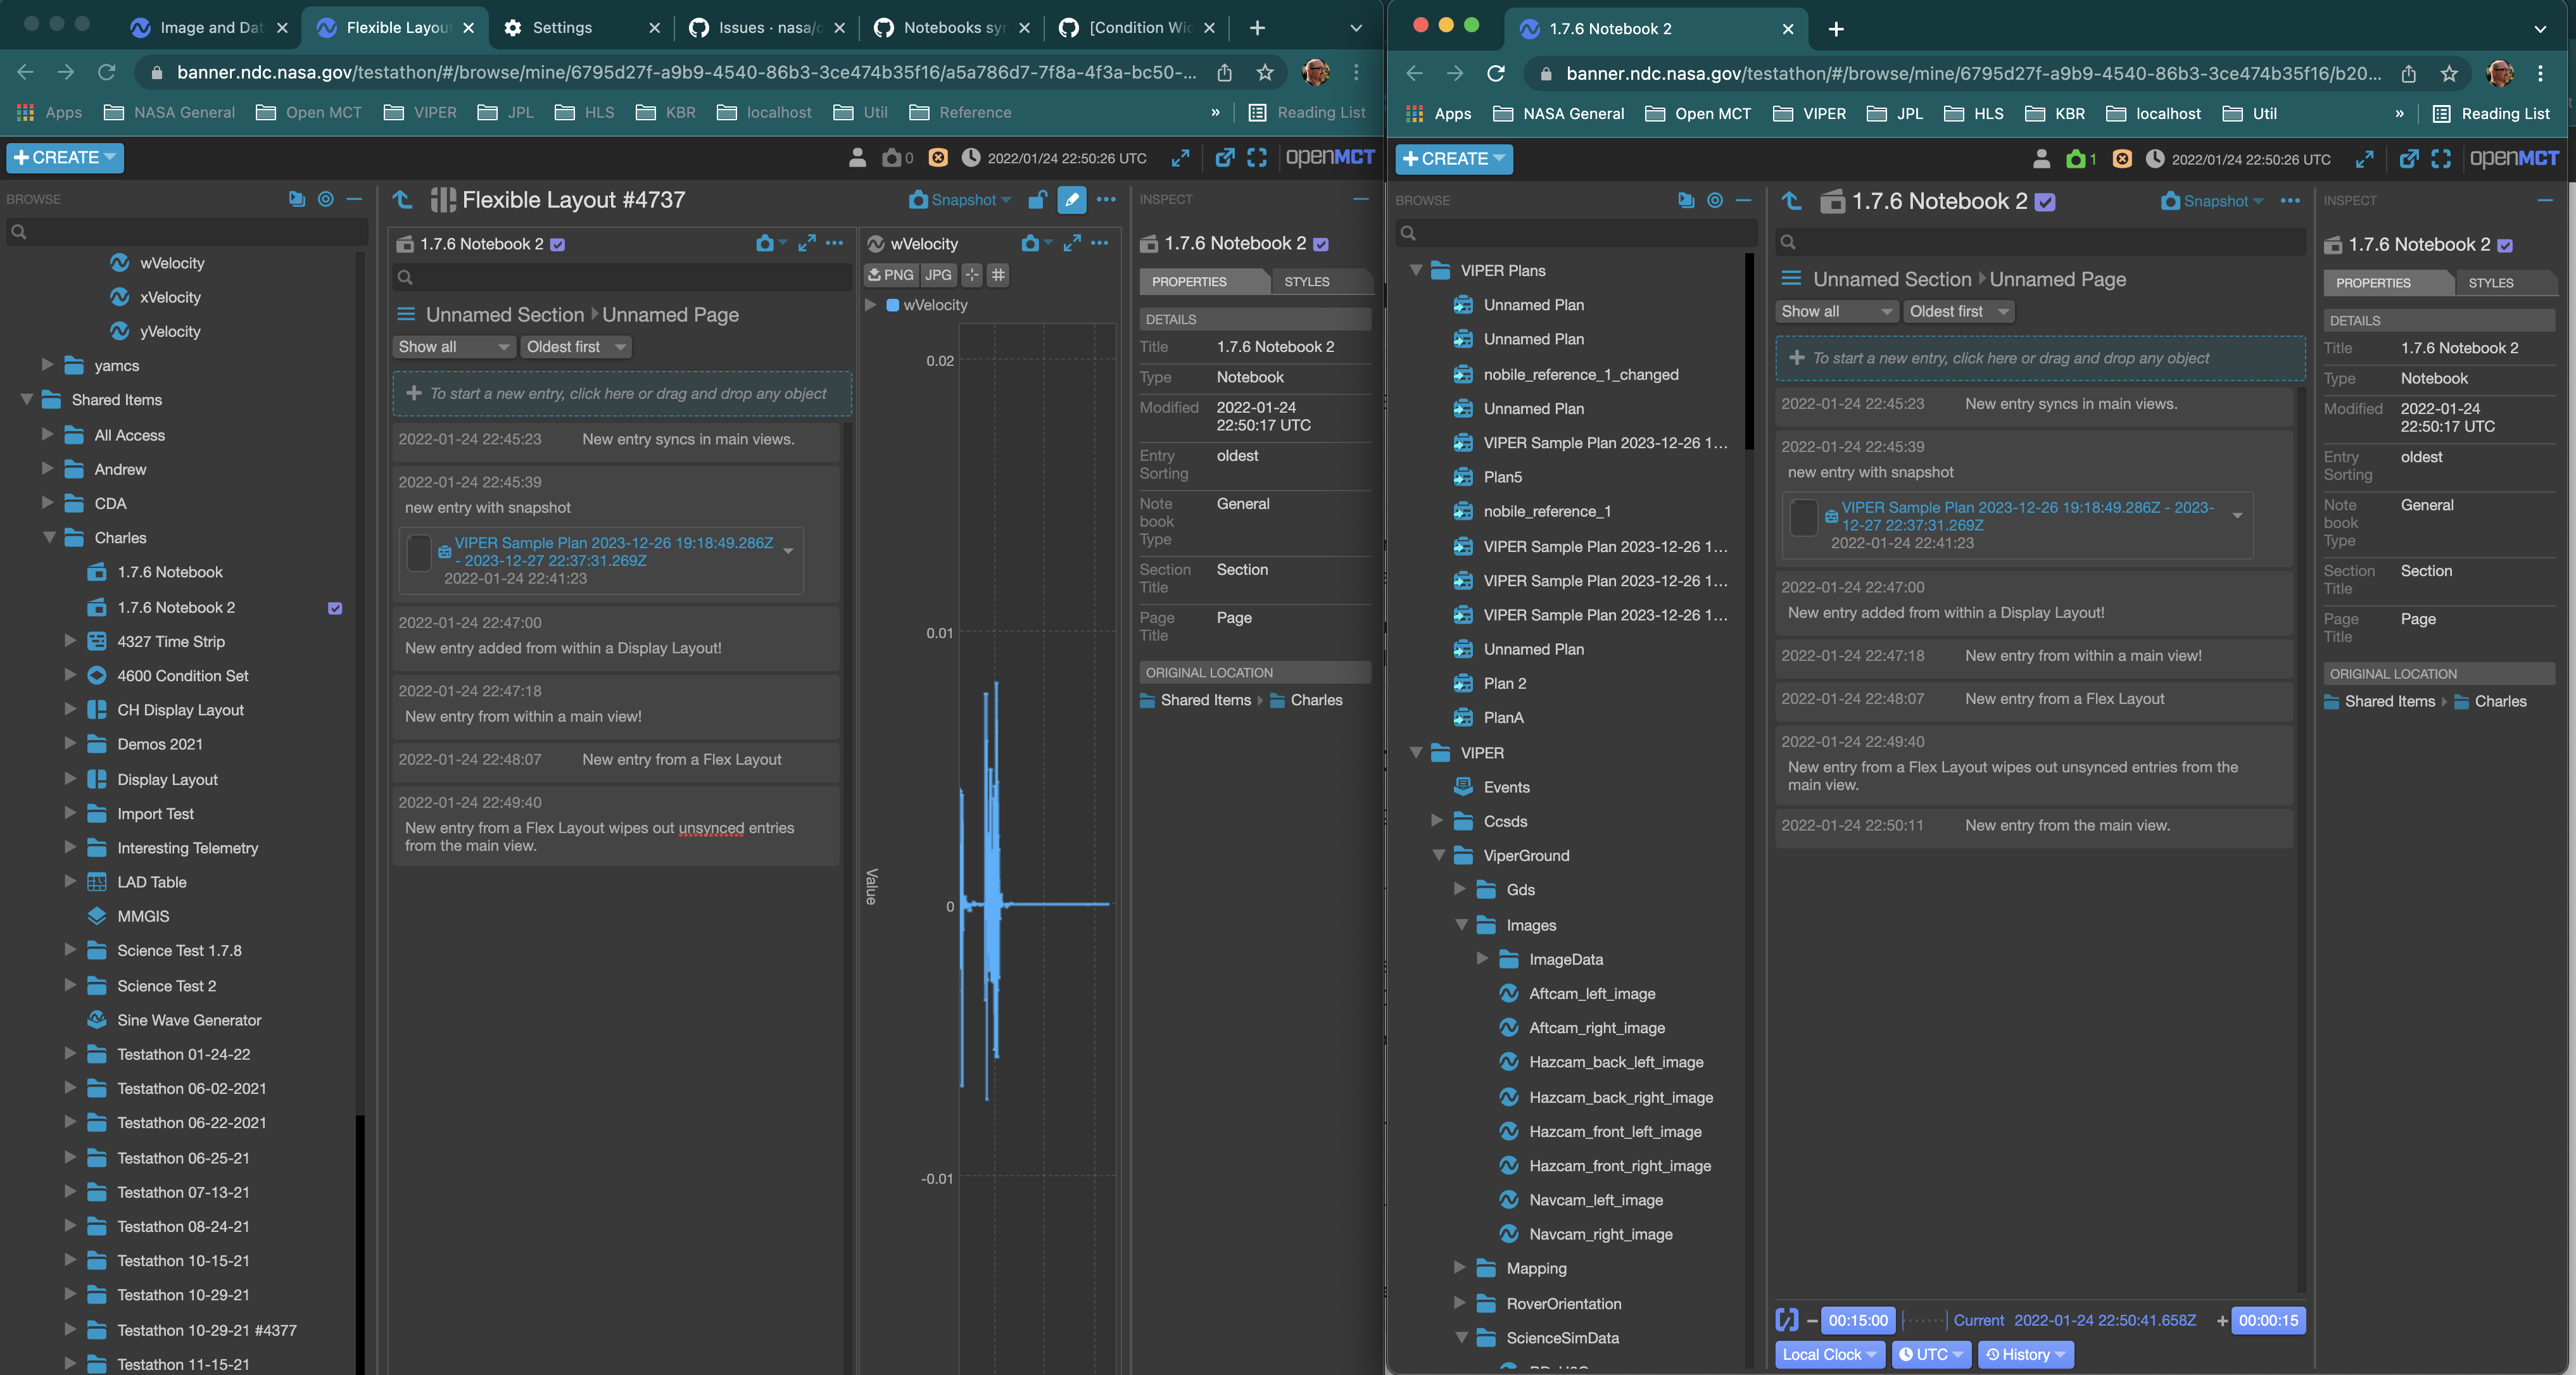Viewport: 2576px width, 1375px height.
Task: Uncheck the checkbox next to 1.7.6 Notebook 2 in the tree
Action: 335,607
